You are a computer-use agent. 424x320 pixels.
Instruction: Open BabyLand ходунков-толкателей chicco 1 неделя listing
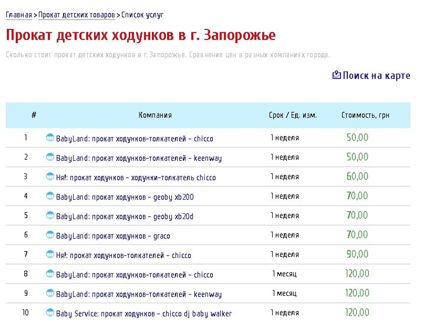[134, 138]
